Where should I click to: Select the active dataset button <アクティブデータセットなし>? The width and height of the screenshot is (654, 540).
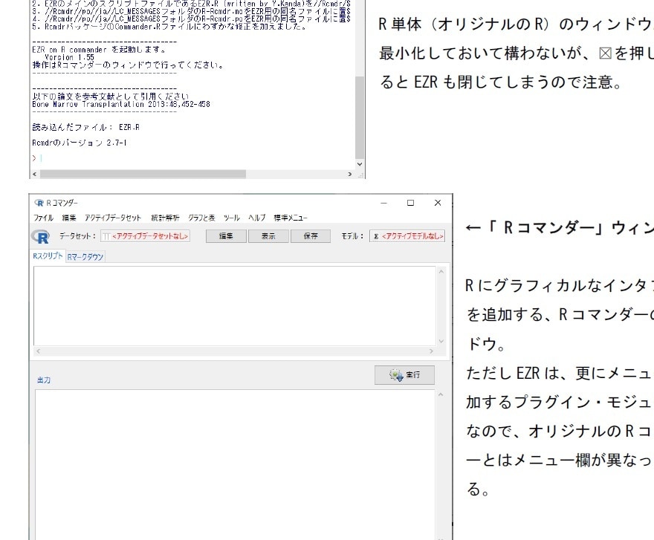pyautogui.click(x=145, y=236)
